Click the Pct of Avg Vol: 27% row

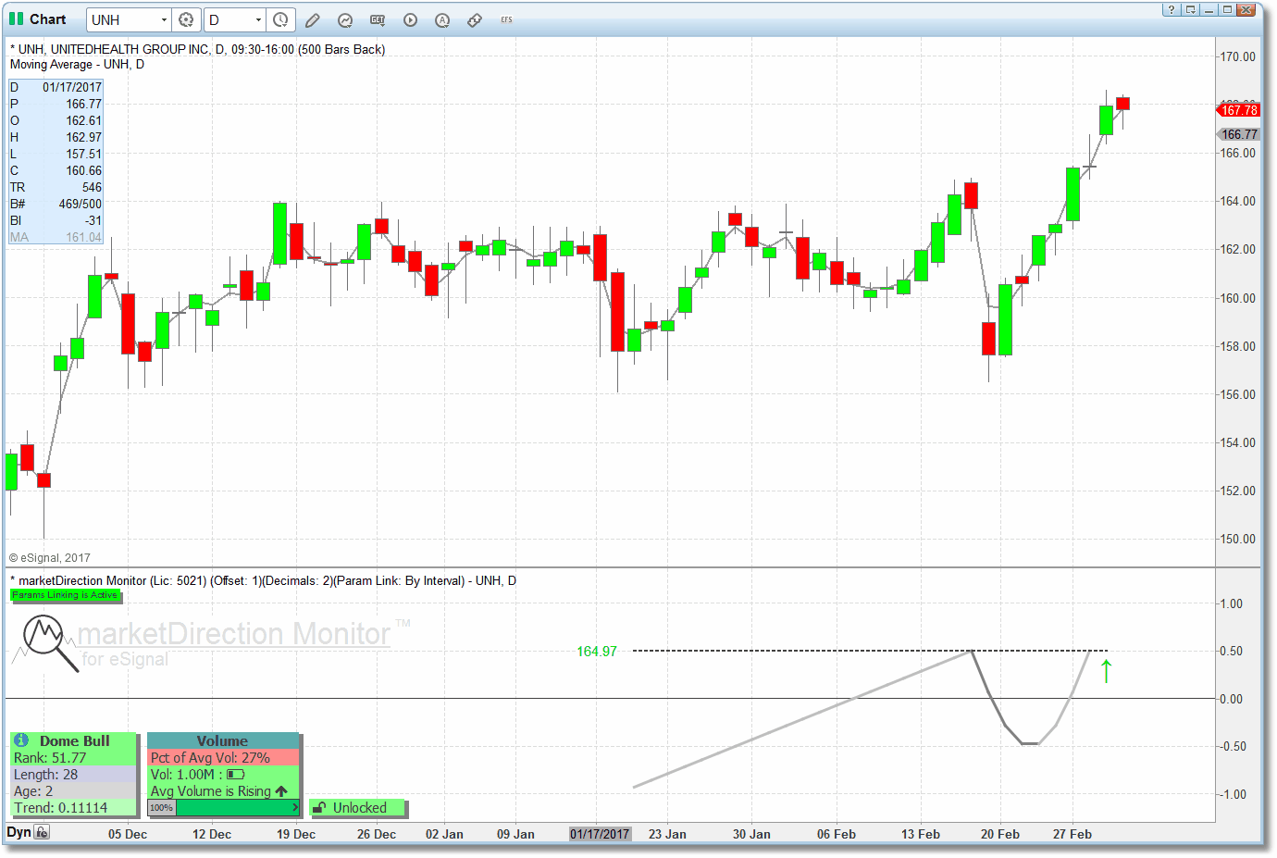pos(223,758)
